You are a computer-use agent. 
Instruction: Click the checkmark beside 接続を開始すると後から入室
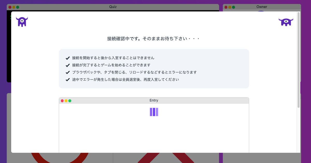pos(68,58)
